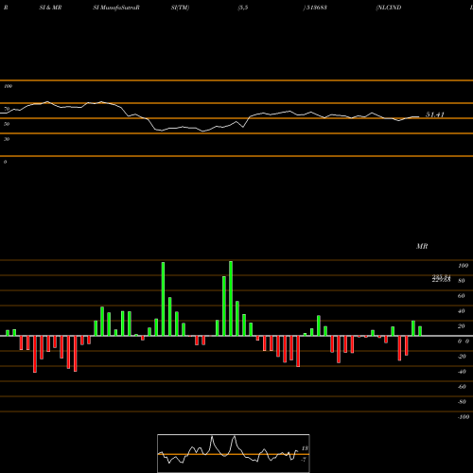
Task: Click the MR axis label 20
Action: [462, 326]
